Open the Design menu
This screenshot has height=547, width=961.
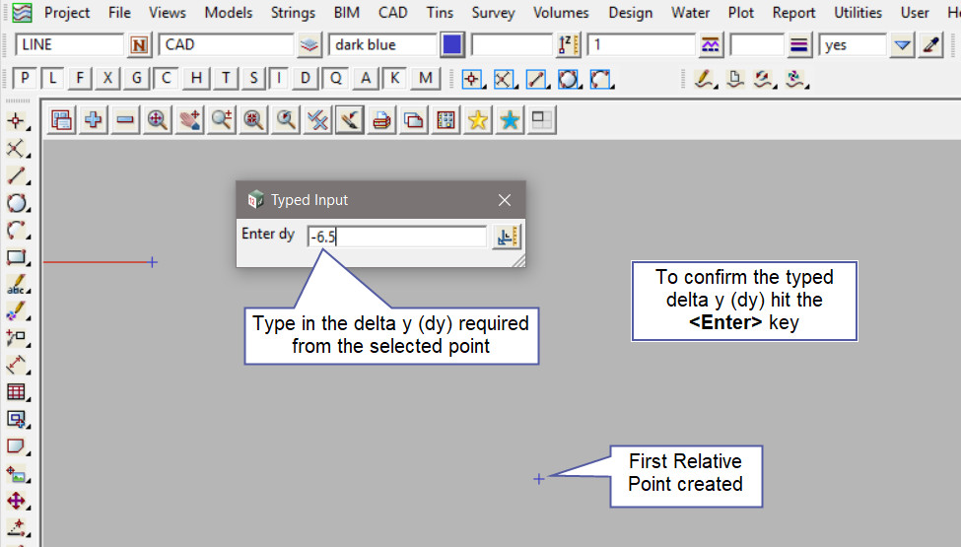630,13
